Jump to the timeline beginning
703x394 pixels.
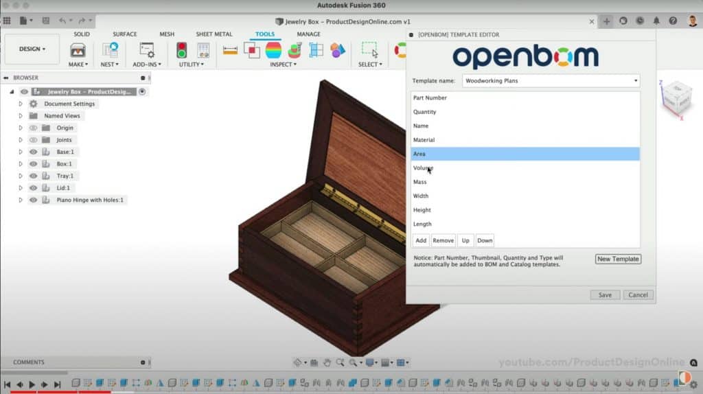7,384
